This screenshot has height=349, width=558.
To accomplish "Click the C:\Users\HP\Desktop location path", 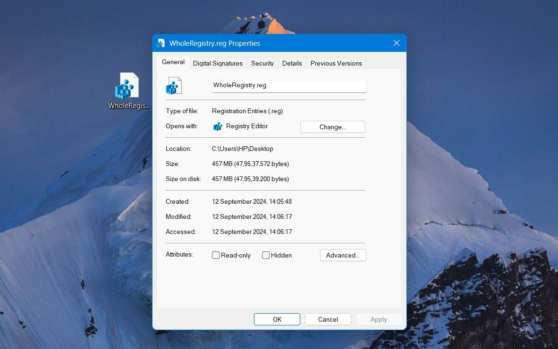I will 243,149.
